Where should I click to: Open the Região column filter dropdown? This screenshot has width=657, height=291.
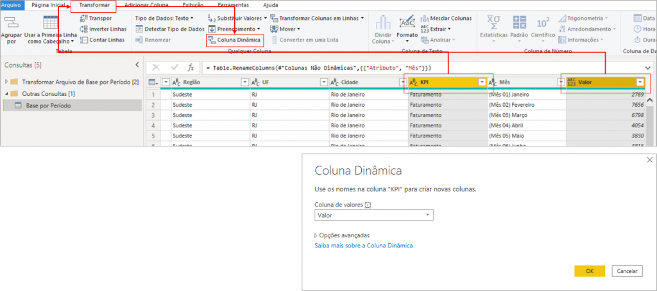click(244, 83)
